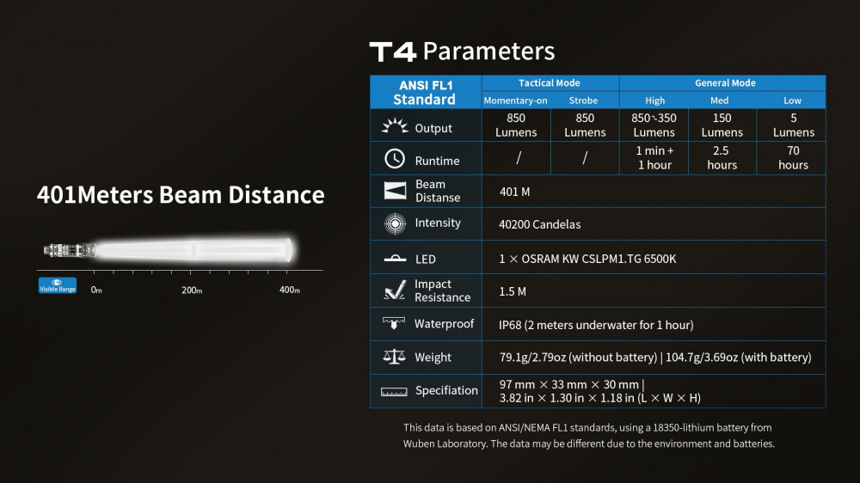This screenshot has height=483, width=860.
Task: Click the Specification ruler icon
Action: click(x=394, y=391)
